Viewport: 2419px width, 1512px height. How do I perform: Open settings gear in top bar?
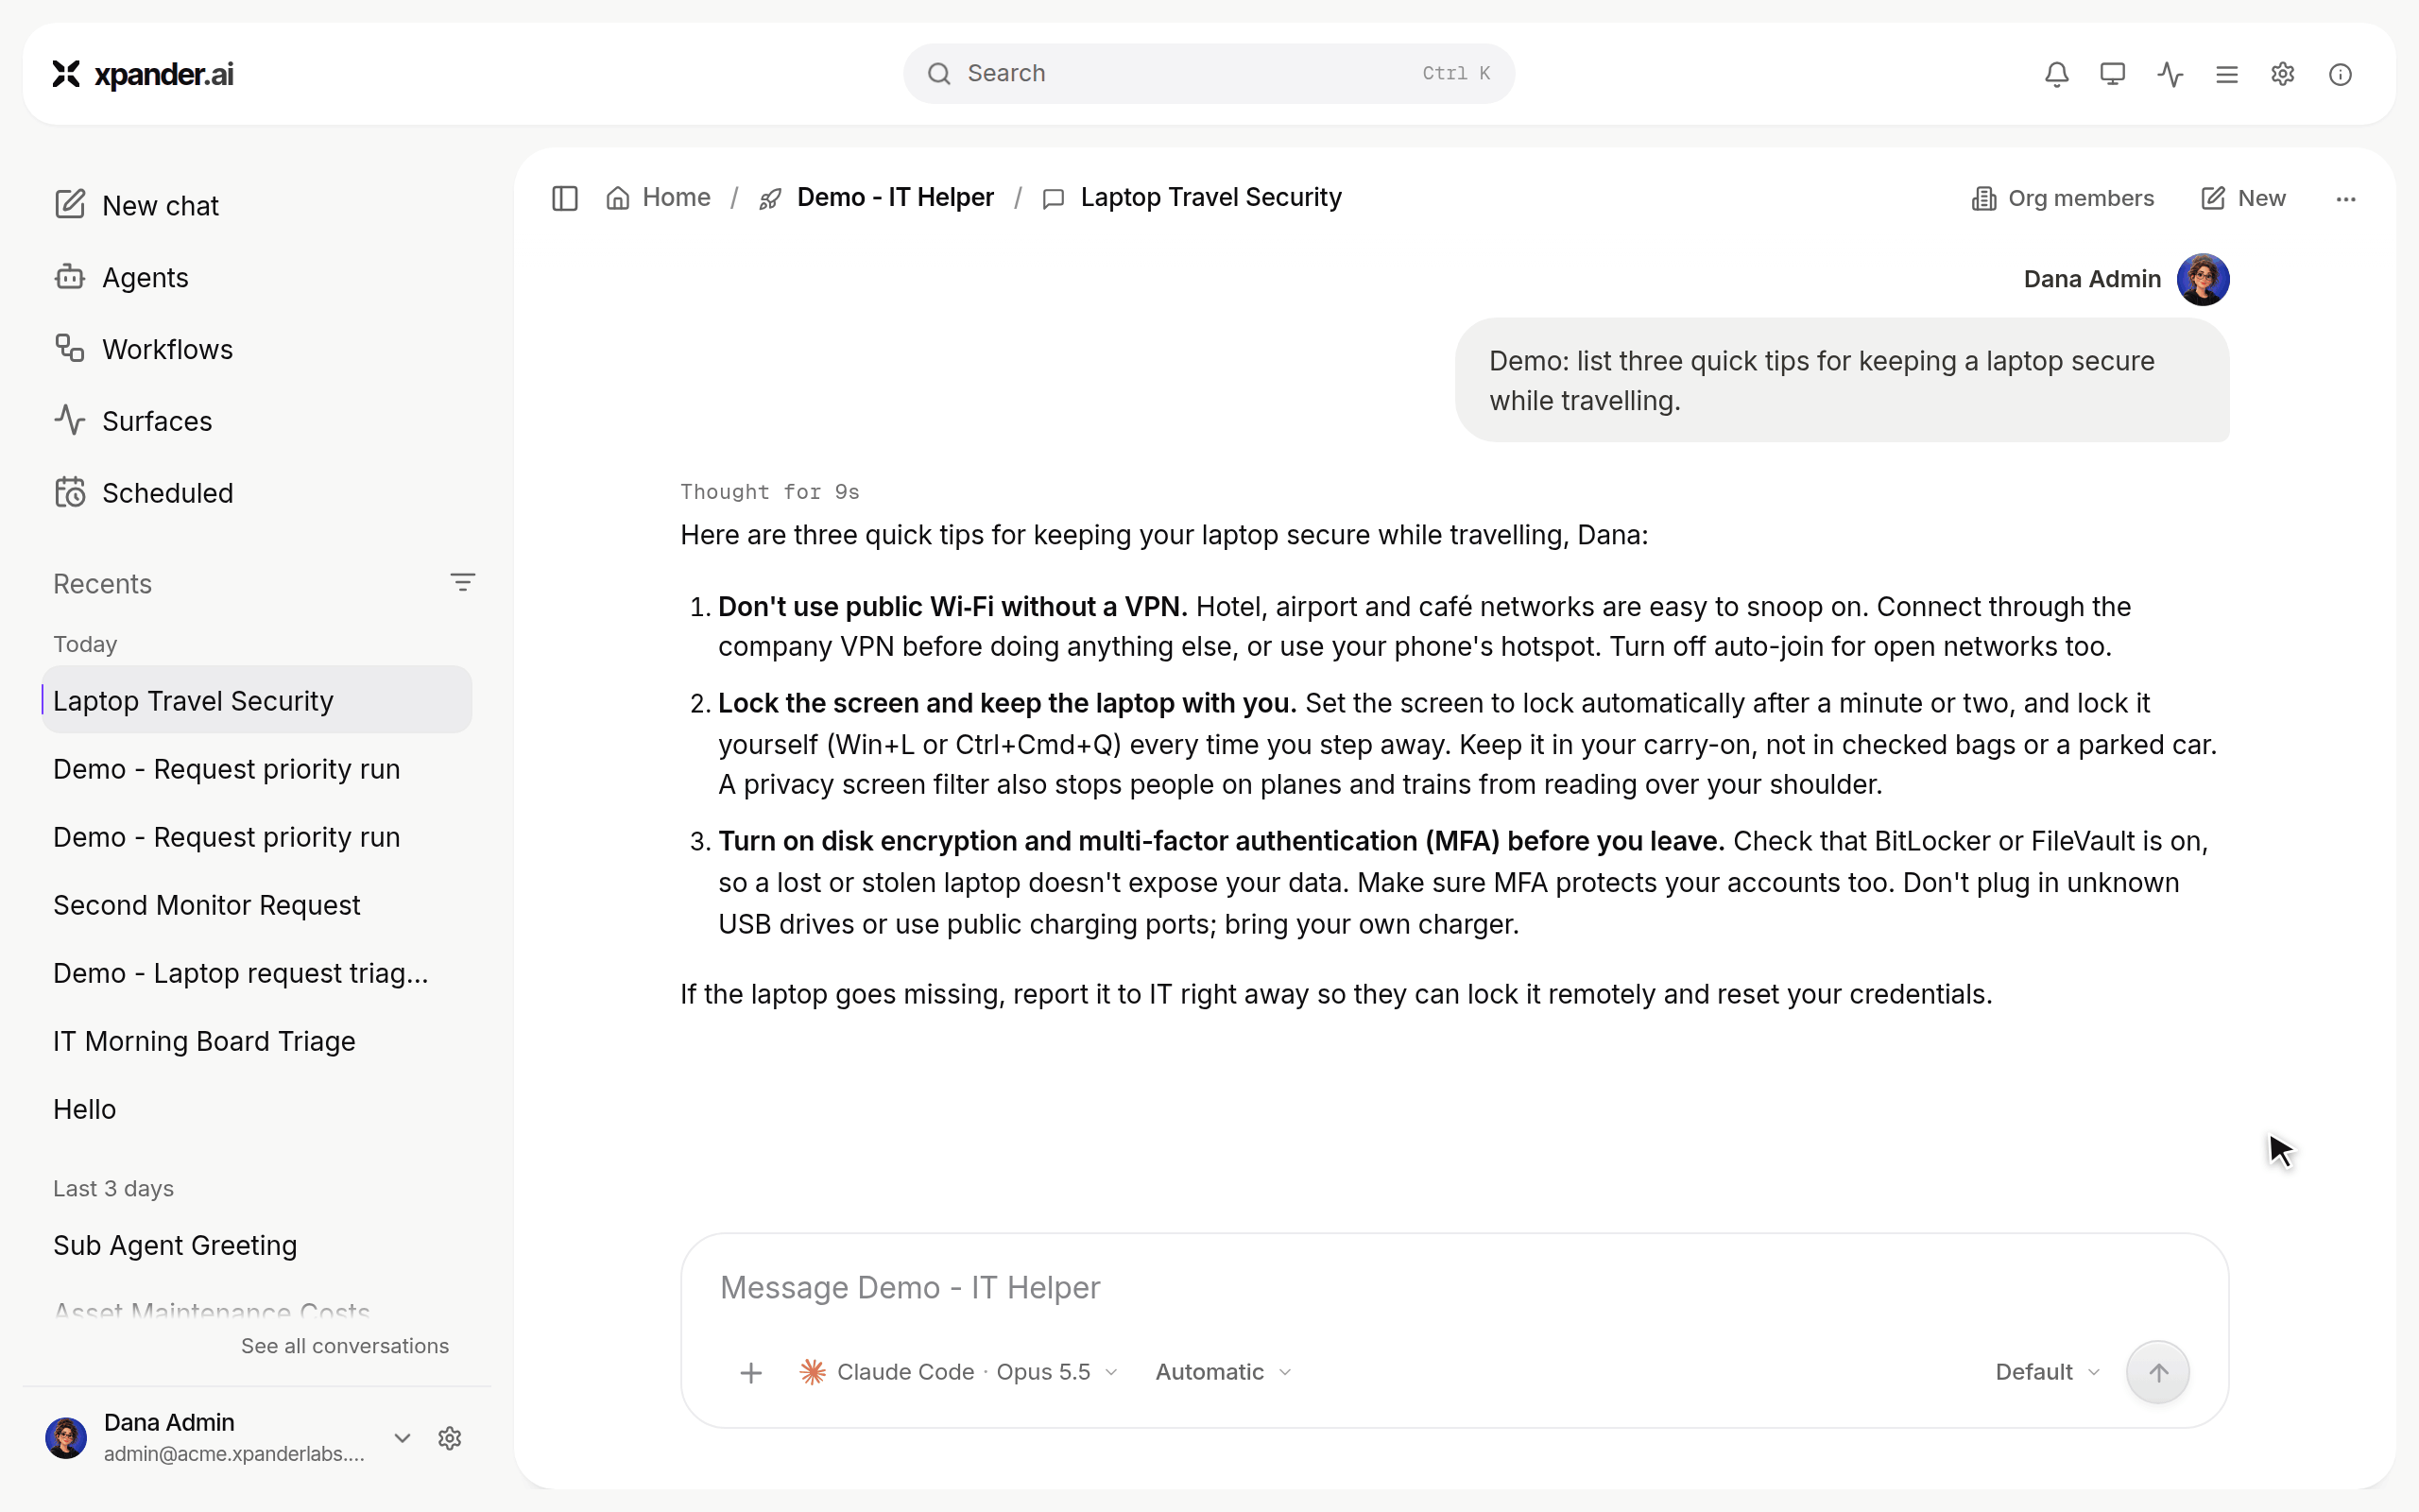click(2282, 74)
